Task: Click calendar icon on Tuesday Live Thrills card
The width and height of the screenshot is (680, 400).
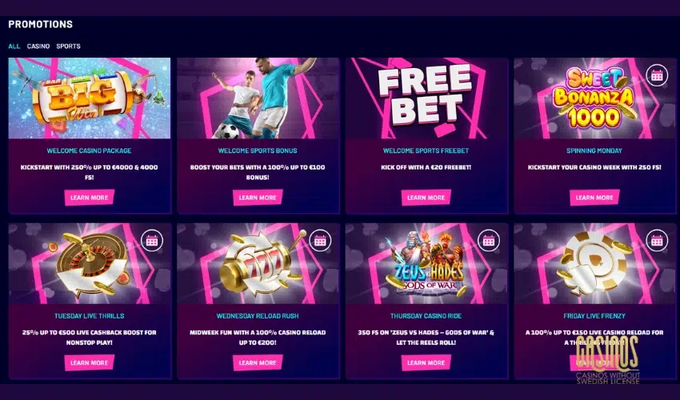Action: click(x=152, y=241)
